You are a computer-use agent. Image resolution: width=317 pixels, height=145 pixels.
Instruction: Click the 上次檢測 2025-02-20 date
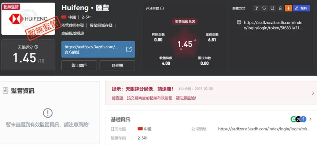click(195, 89)
